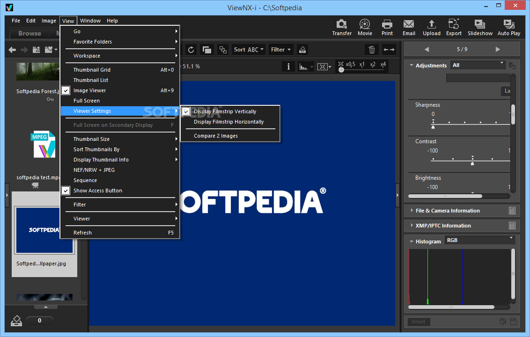
Task: Open the Histogram RGB channel dropdown
Action: click(x=479, y=240)
